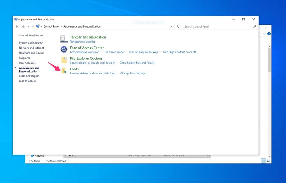Image resolution: width=286 pixels, height=183 pixels.
Task: Click Accommodate low vision link
Action: [84, 52]
